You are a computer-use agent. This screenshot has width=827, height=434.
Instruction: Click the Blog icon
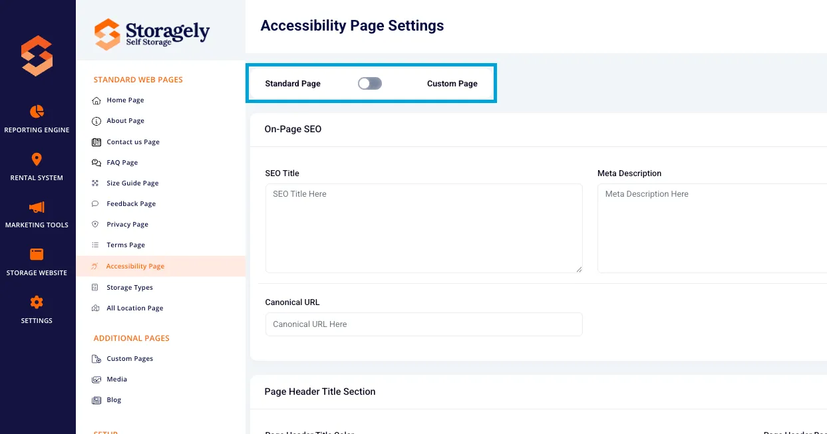(x=95, y=400)
